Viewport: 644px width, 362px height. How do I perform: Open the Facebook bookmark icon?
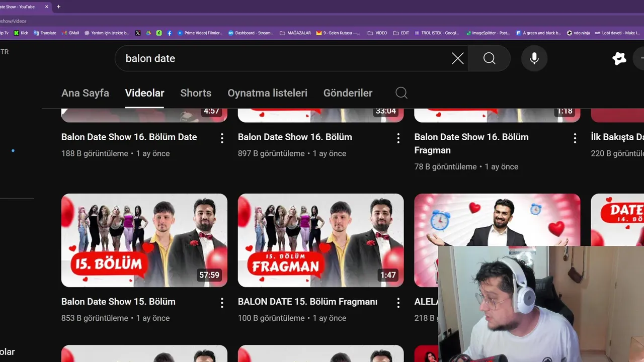[170, 33]
